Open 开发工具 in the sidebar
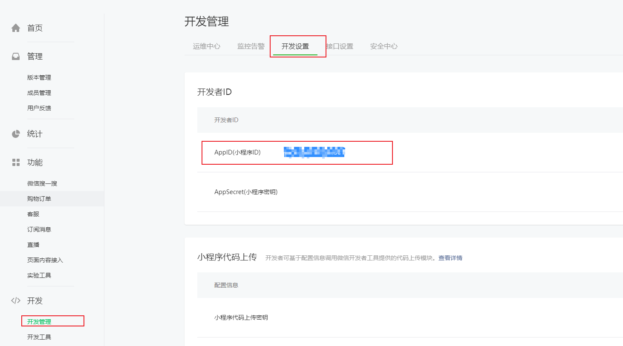623x346 pixels. coord(39,337)
